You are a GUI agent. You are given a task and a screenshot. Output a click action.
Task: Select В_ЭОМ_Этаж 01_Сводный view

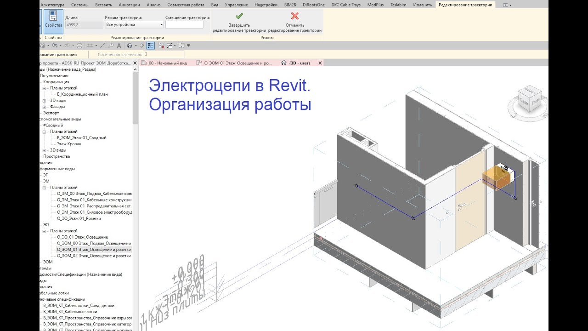(x=82, y=137)
